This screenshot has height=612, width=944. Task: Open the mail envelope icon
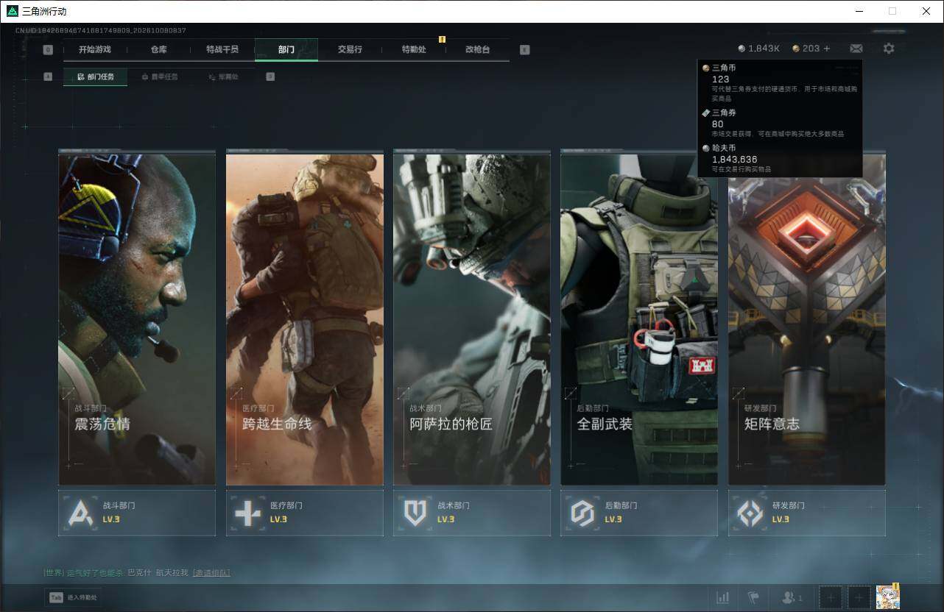tap(856, 49)
